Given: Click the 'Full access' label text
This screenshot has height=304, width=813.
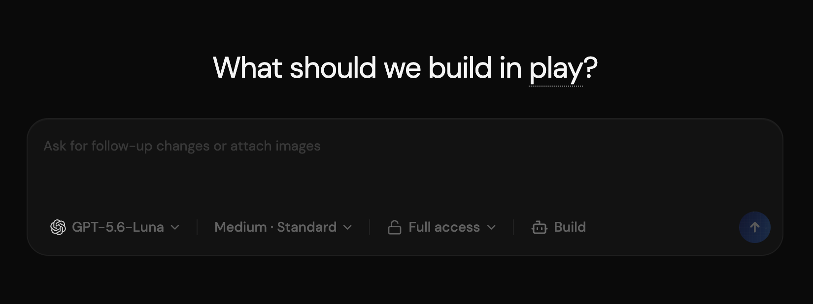Looking at the screenshot, I should tap(444, 227).
